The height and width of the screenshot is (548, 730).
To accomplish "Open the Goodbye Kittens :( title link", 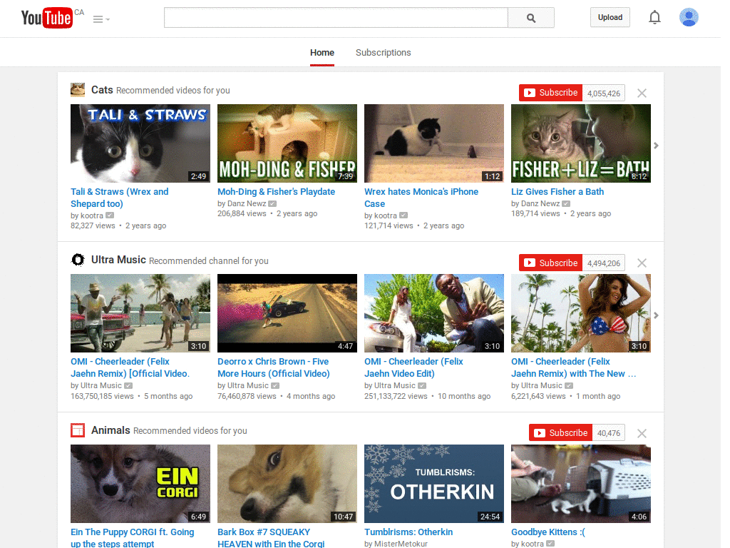I will coord(548,532).
